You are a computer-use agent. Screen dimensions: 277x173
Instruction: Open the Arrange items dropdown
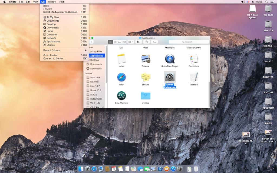pos(130,42)
